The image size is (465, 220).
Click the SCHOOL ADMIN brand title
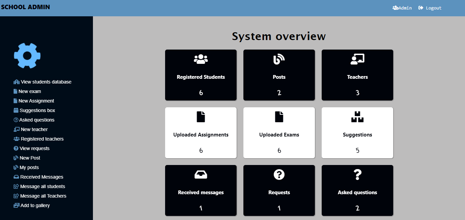click(x=26, y=7)
